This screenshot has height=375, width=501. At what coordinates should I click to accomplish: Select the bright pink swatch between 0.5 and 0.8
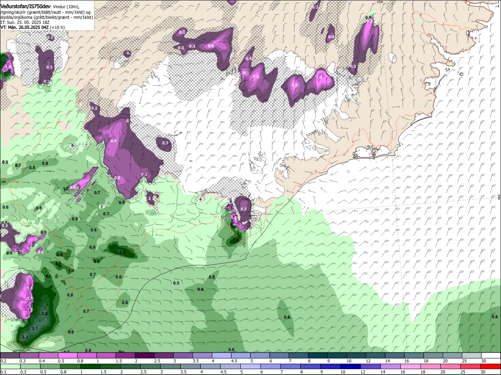67,355
